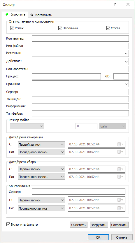Disable the Включить фильтр checkbox
The image size is (135, 243).
point(8,224)
